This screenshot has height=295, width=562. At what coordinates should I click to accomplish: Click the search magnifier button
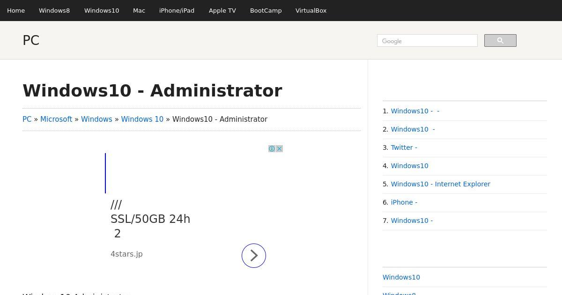point(500,41)
